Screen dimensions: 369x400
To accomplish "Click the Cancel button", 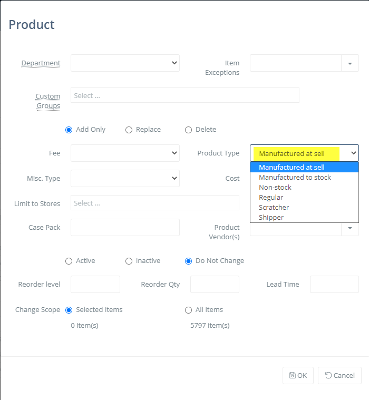I will click(339, 376).
